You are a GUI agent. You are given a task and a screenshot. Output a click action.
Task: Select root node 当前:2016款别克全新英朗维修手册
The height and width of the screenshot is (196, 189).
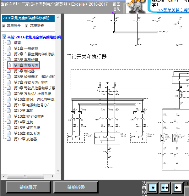click(x=34, y=37)
